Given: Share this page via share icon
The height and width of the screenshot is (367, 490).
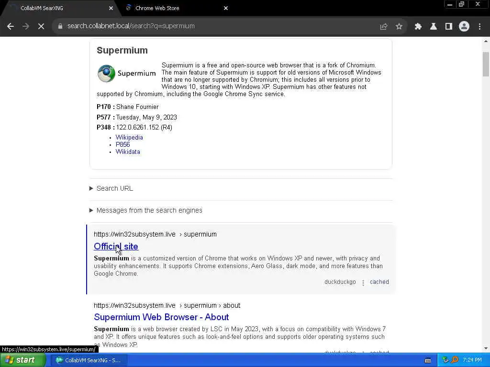Looking at the screenshot, I should 383,27.
